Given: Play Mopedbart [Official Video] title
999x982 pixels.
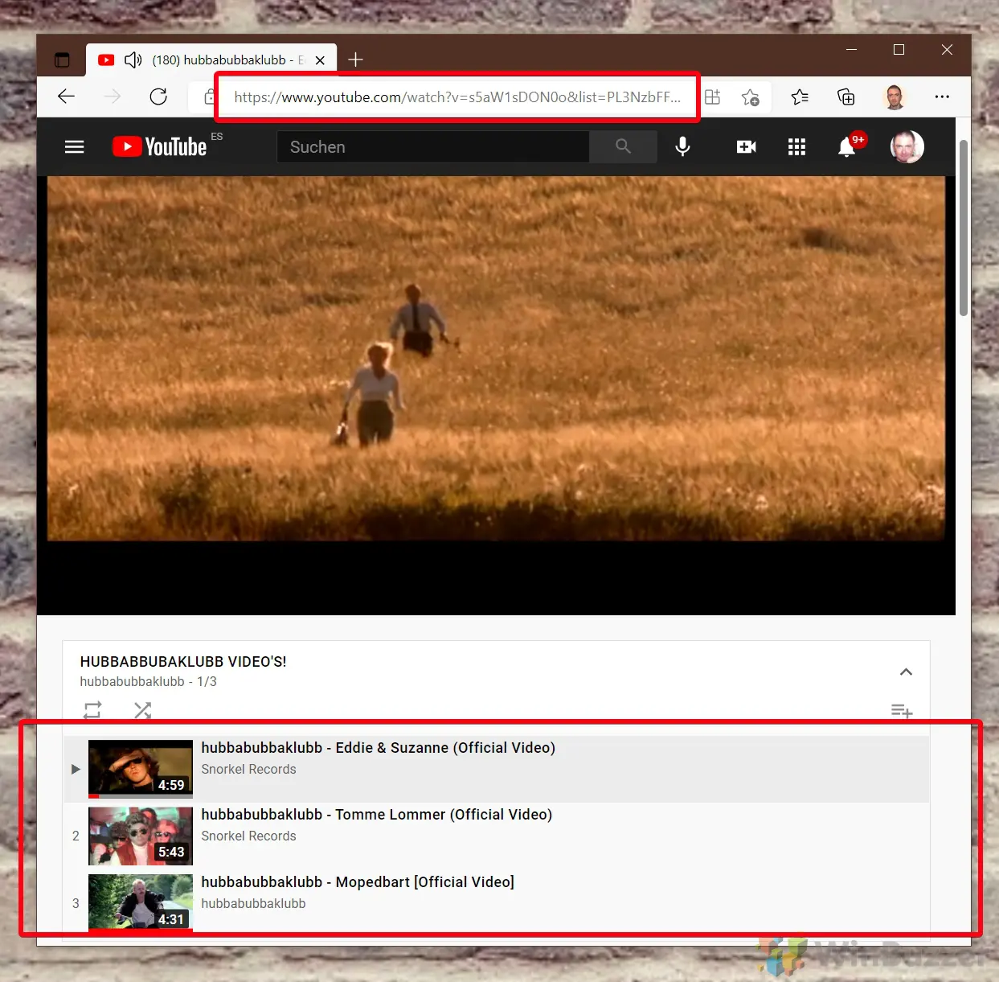Looking at the screenshot, I should [x=358, y=882].
